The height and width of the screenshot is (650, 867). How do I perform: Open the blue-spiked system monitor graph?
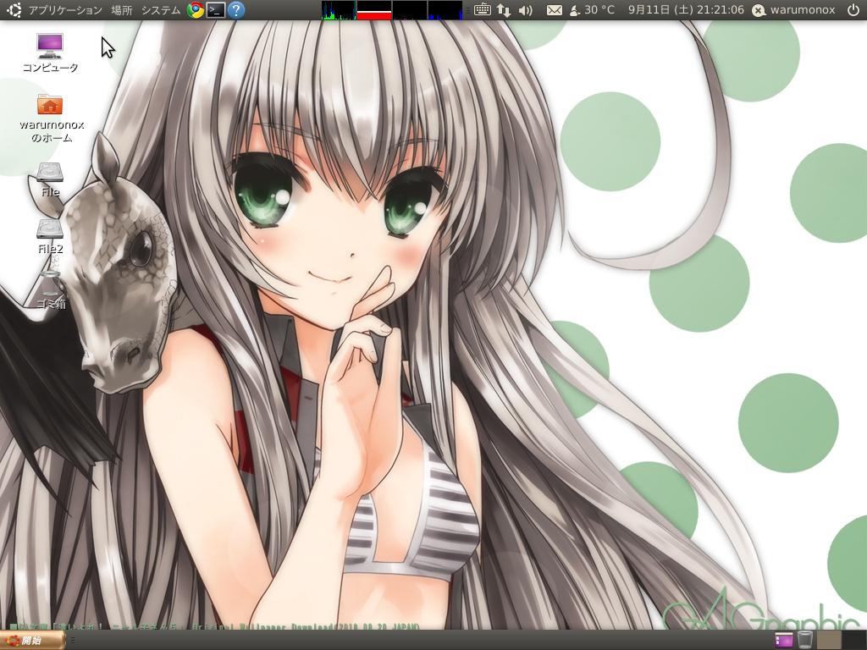(x=445, y=10)
